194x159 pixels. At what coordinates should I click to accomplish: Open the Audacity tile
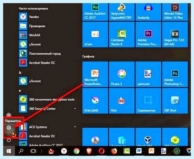(148, 12)
